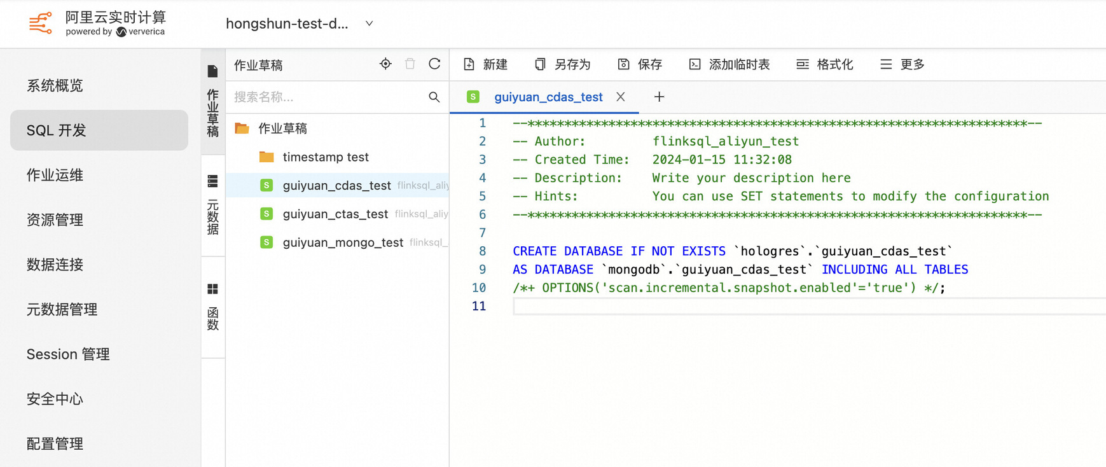1106x467 pixels.
Task: Close the guiyuan_cdas_test editor tab
Action: point(621,97)
